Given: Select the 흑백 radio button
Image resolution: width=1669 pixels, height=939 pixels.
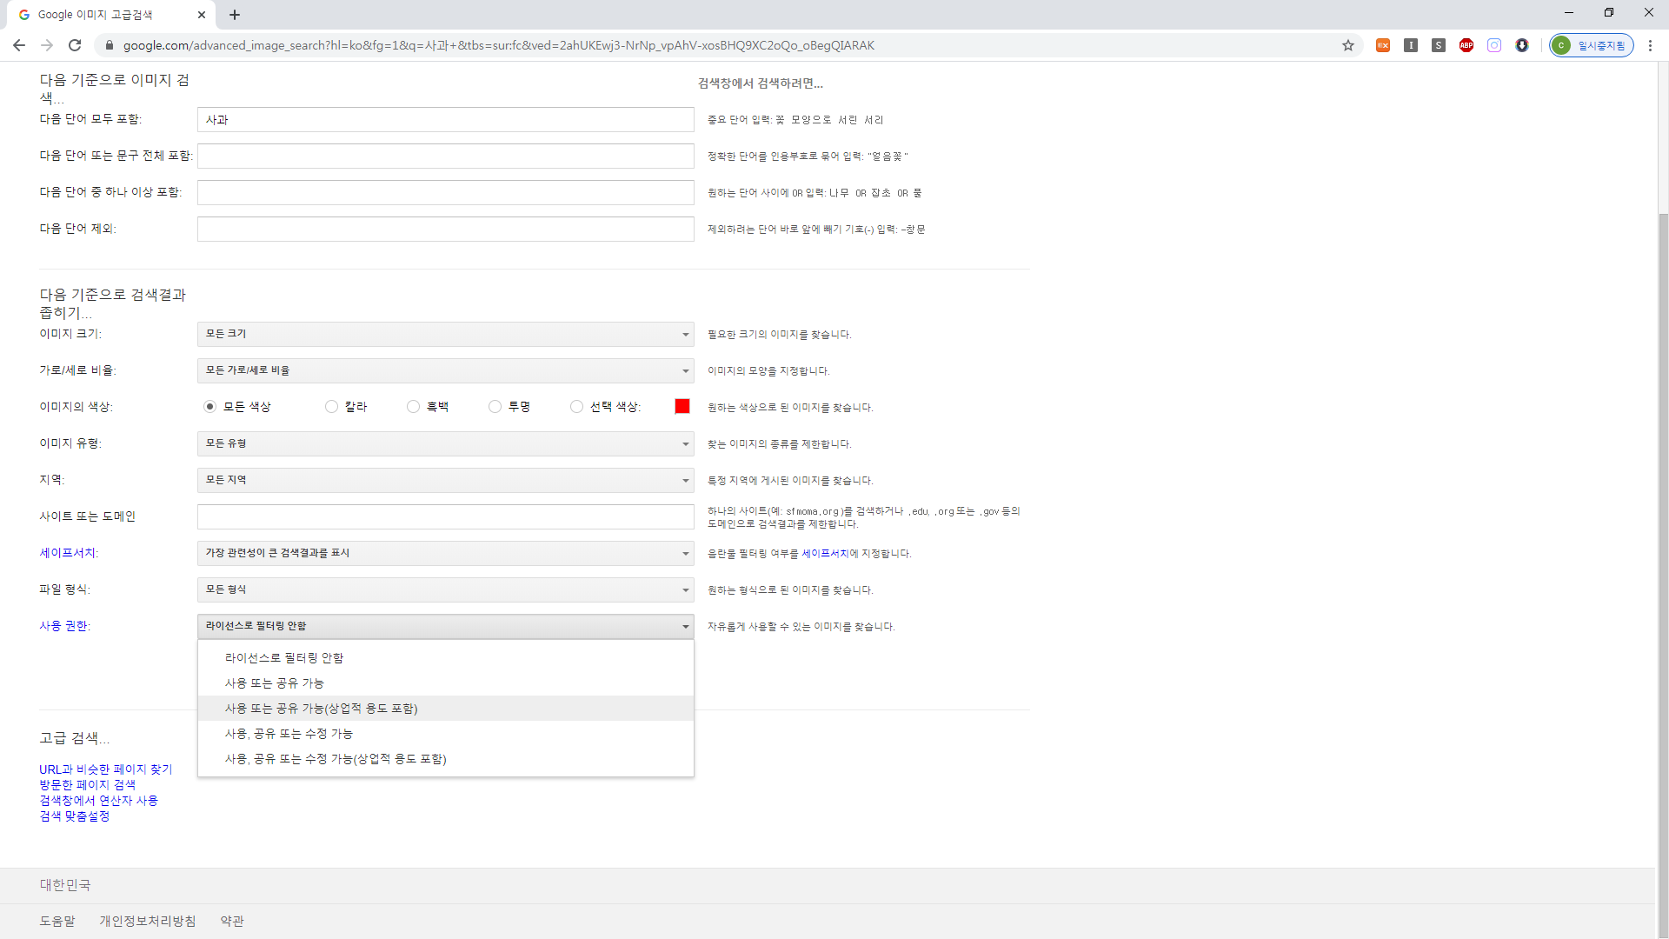Looking at the screenshot, I should click(x=413, y=407).
